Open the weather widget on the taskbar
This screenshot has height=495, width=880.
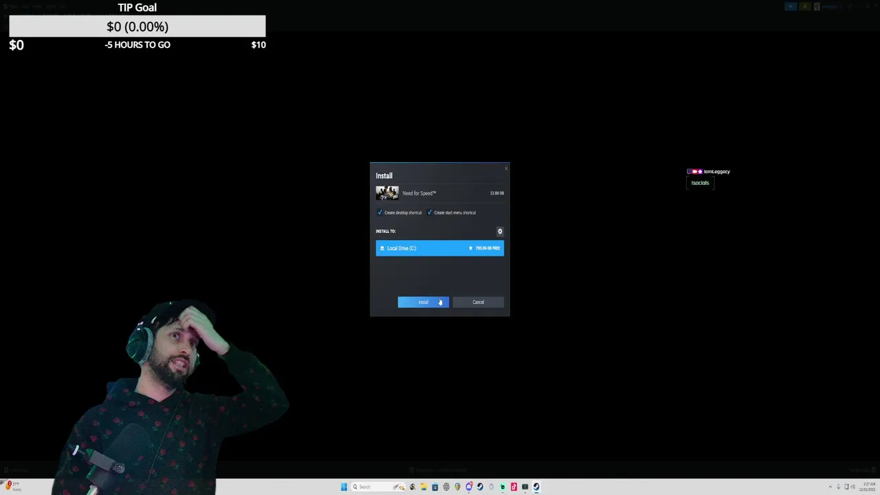pos(12,487)
